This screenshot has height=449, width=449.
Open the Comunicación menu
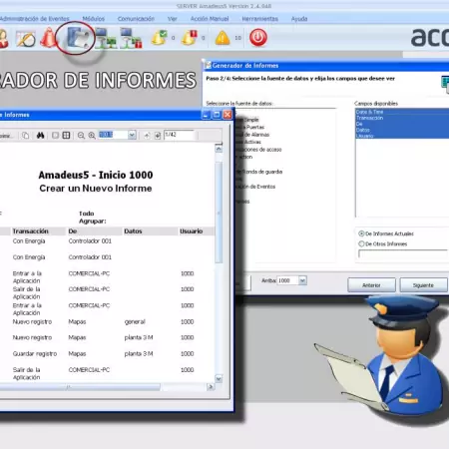(136, 19)
